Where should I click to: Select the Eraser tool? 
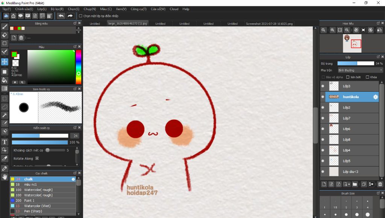[x=5, y=35]
